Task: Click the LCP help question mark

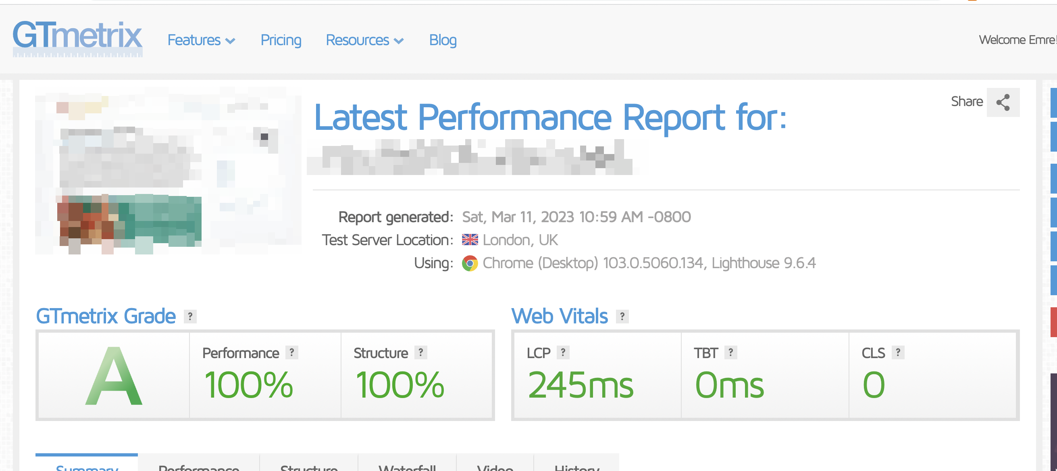Action: pos(563,352)
